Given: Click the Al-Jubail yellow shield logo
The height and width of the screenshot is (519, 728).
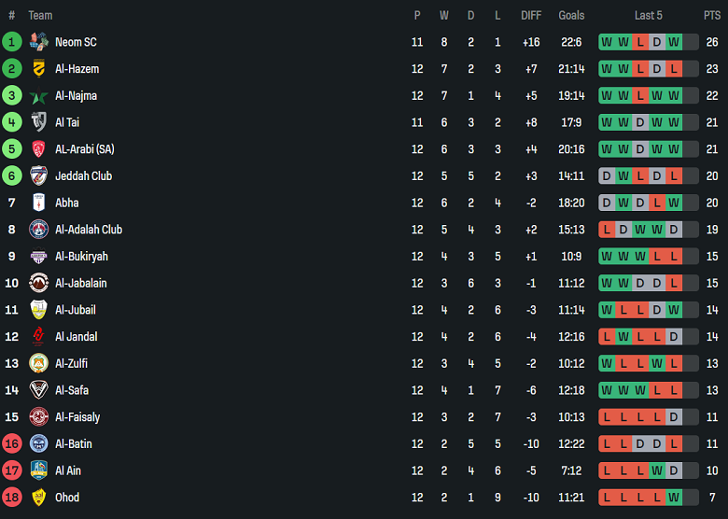Looking at the screenshot, I should click(x=38, y=310).
